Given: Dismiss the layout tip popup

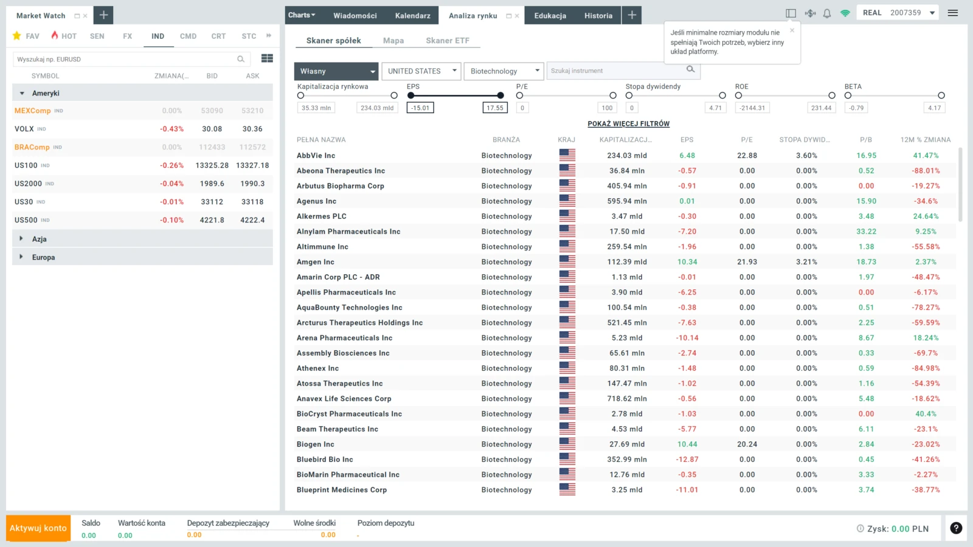Looking at the screenshot, I should click(792, 30).
